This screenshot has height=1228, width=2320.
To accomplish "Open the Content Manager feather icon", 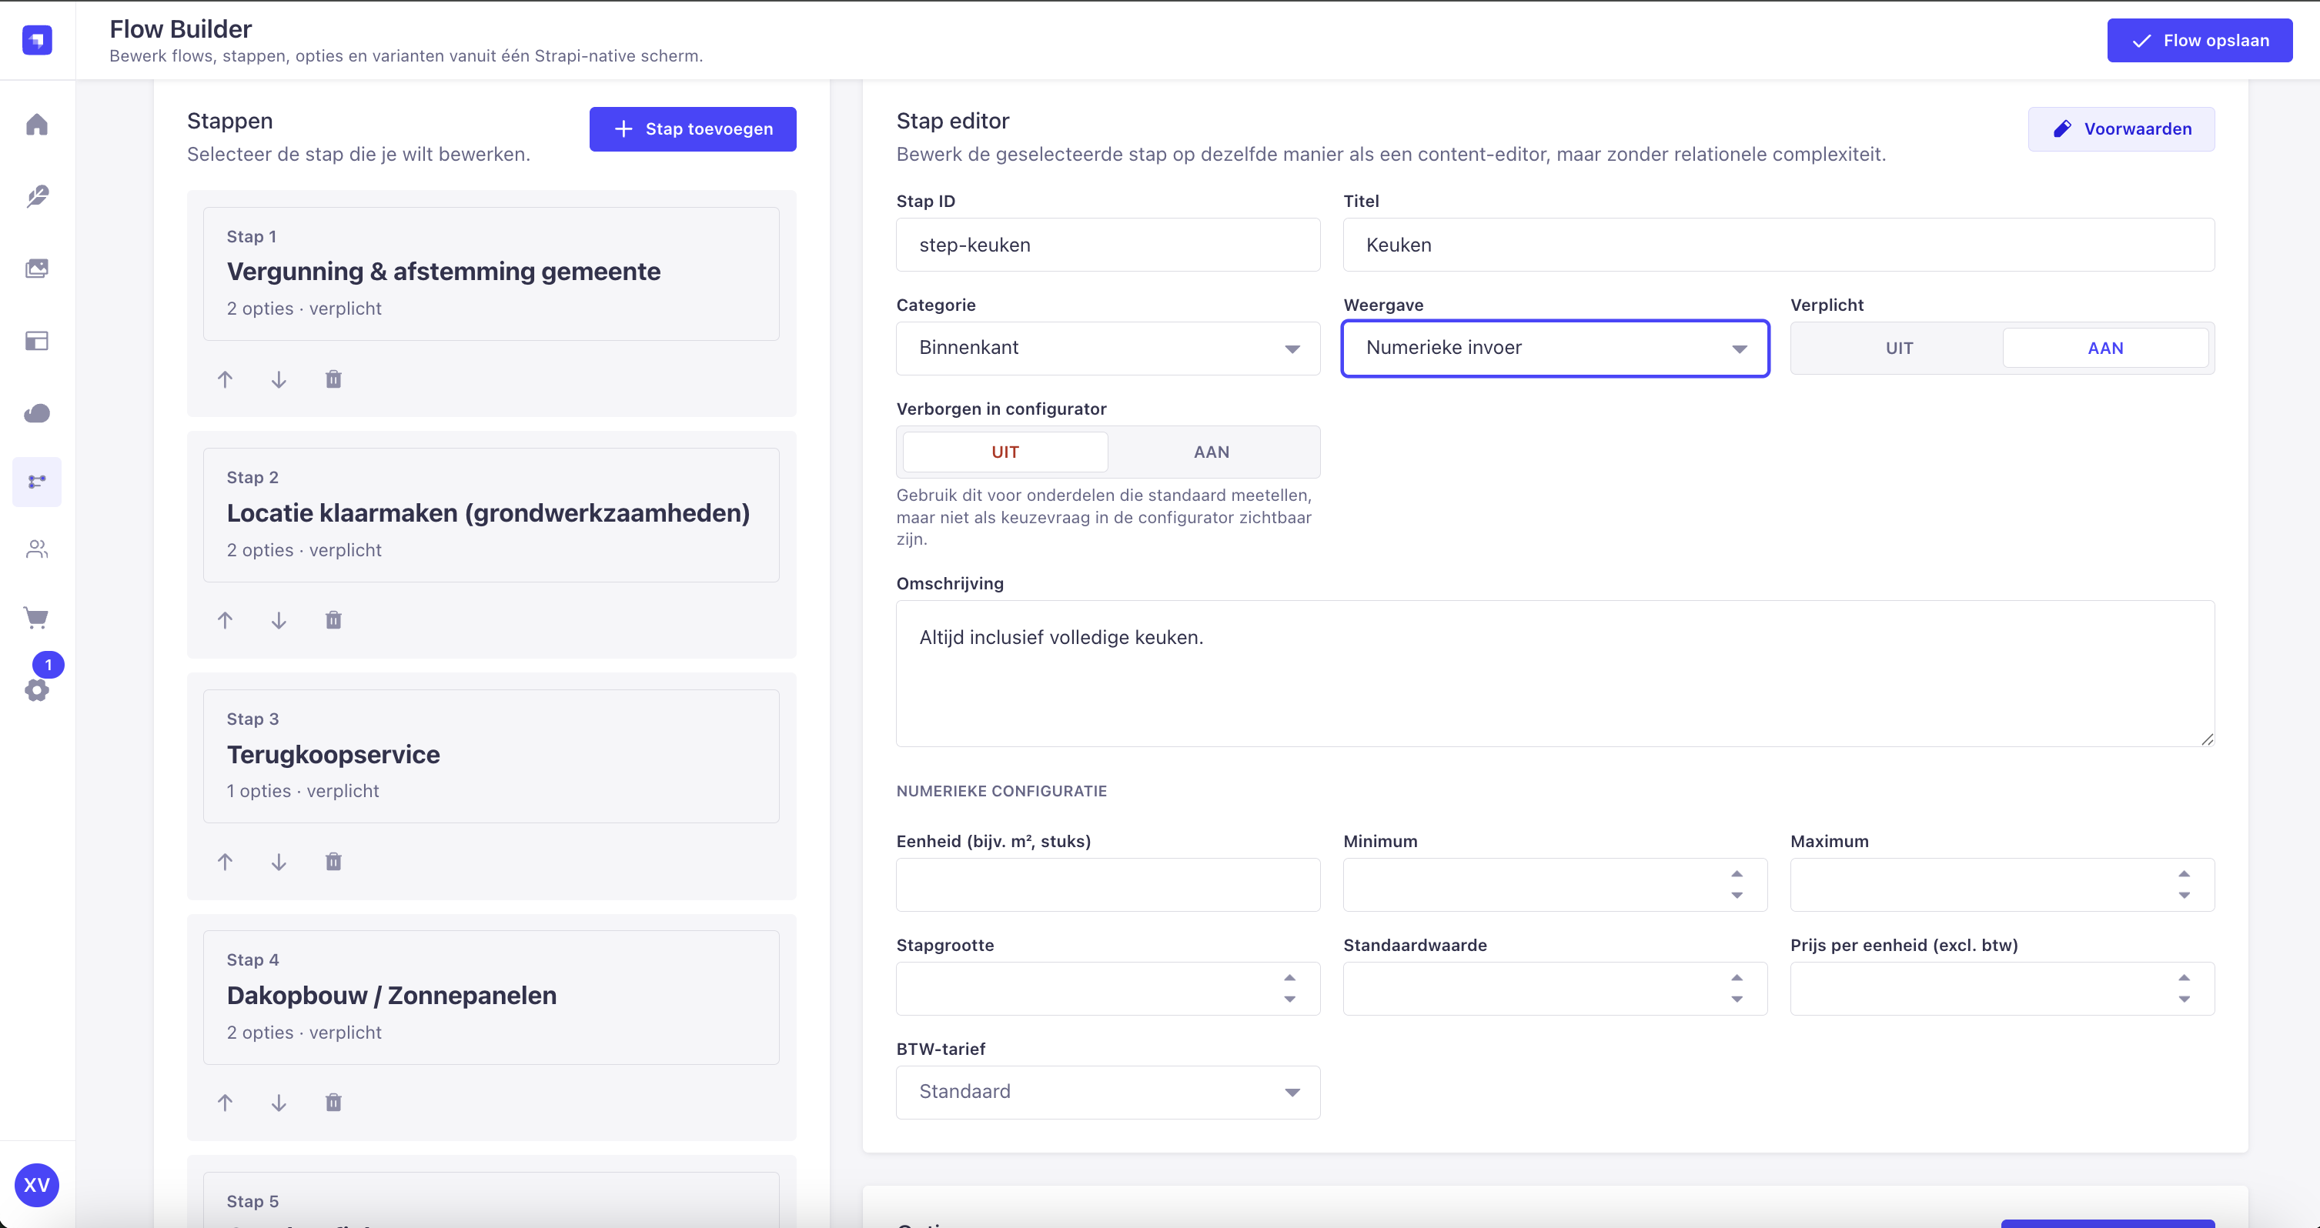I will point(37,196).
